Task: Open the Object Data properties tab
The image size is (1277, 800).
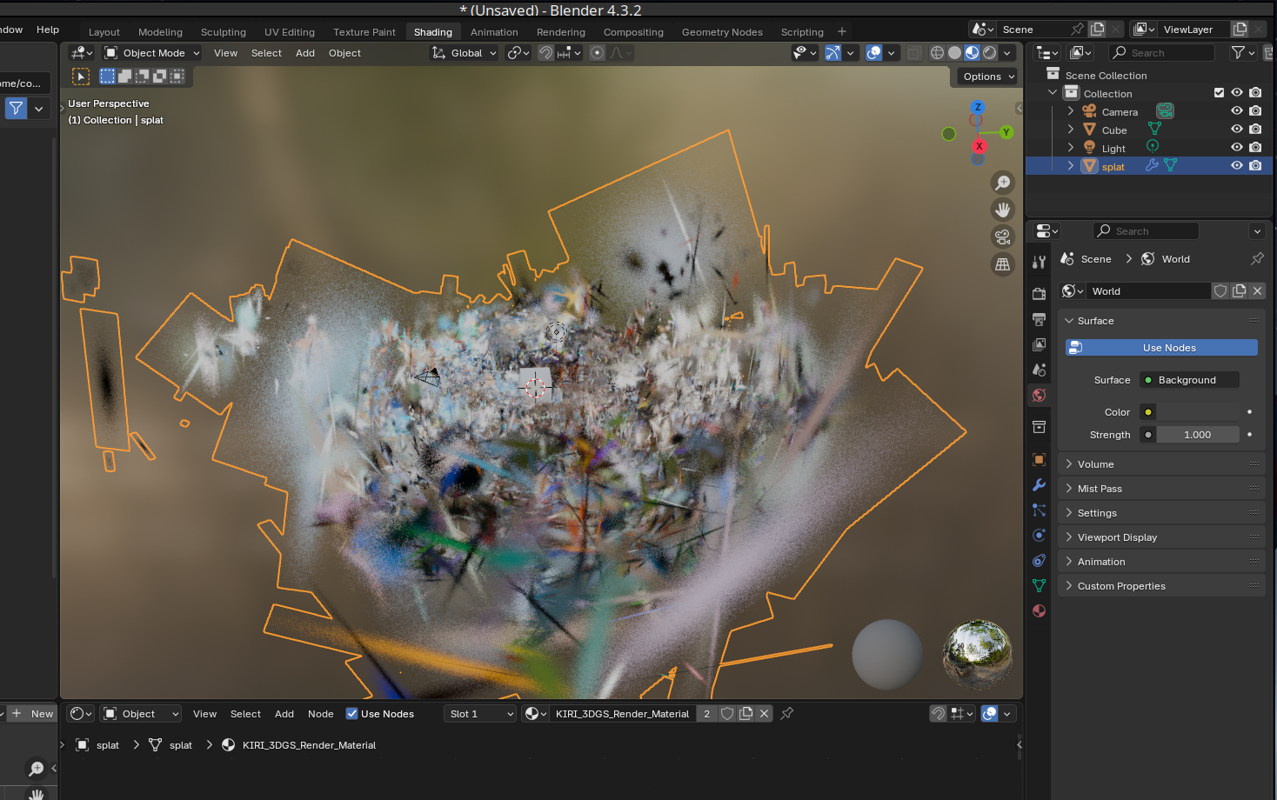Action: point(1039,585)
